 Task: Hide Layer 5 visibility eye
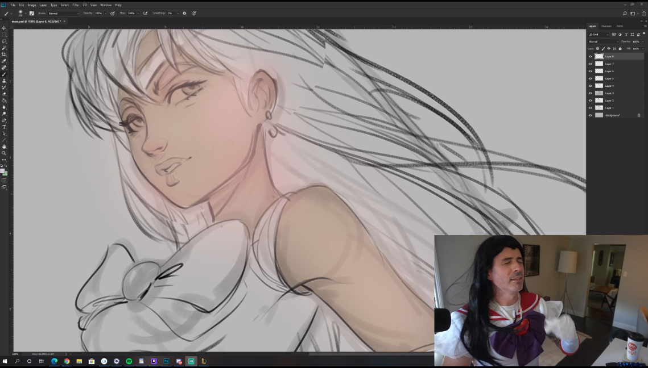click(x=590, y=78)
